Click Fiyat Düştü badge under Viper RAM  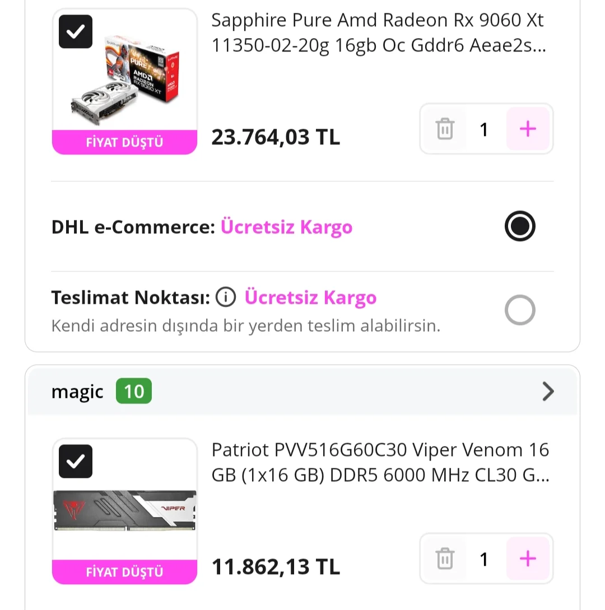tap(124, 572)
